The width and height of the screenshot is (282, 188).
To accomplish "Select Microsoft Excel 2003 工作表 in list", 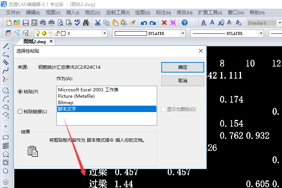I will (x=107, y=89).
